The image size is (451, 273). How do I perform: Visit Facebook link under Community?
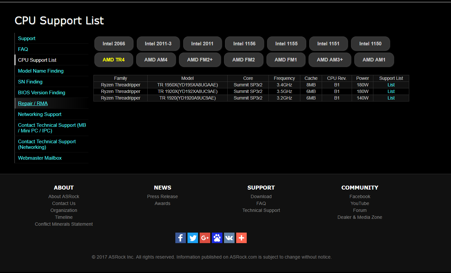(x=360, y=196)
